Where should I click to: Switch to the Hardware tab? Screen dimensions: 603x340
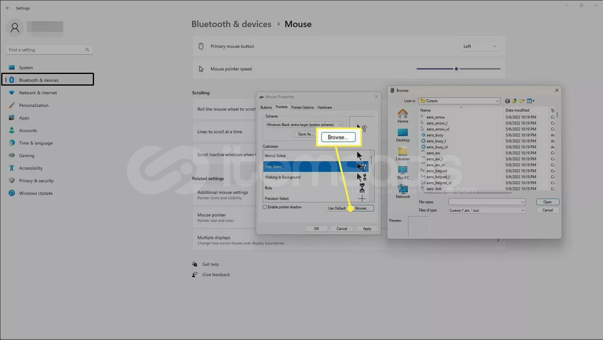(324, 107)
